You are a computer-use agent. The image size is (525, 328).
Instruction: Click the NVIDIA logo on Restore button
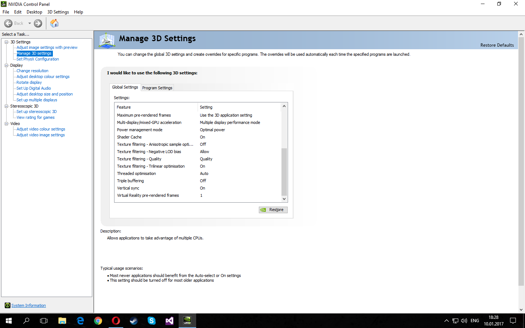pyautogui.click(x=263, y=210)
